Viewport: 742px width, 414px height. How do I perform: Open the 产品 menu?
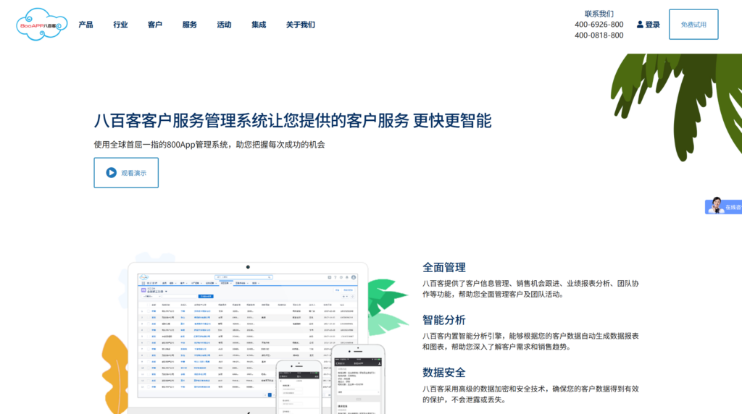coord(86,25)
